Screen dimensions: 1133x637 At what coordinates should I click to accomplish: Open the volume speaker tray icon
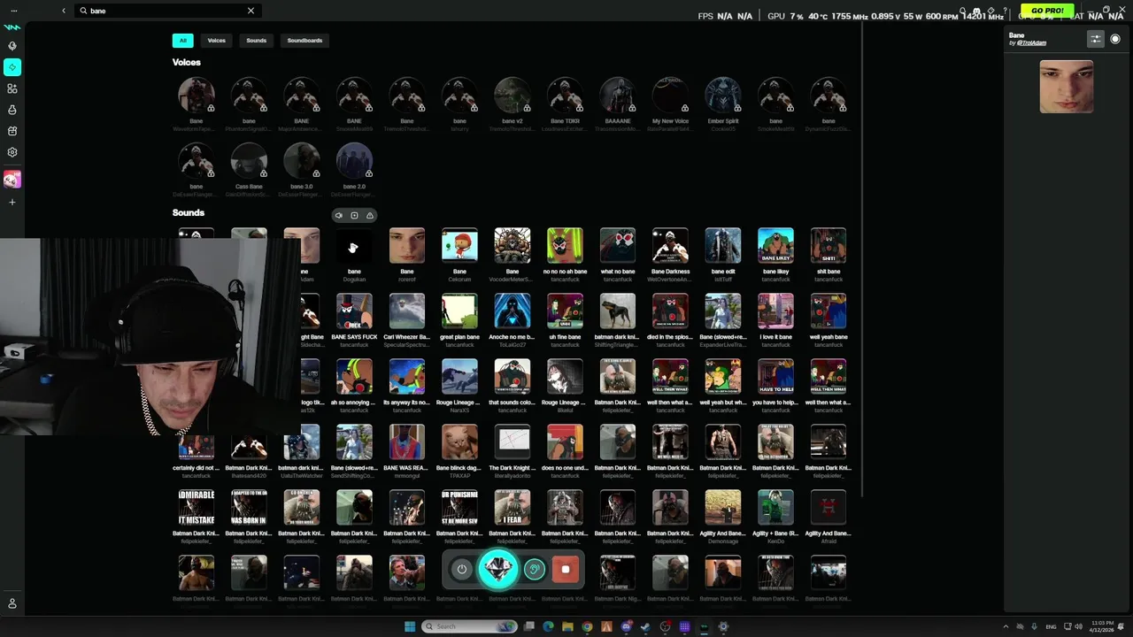click(1078, 626)
